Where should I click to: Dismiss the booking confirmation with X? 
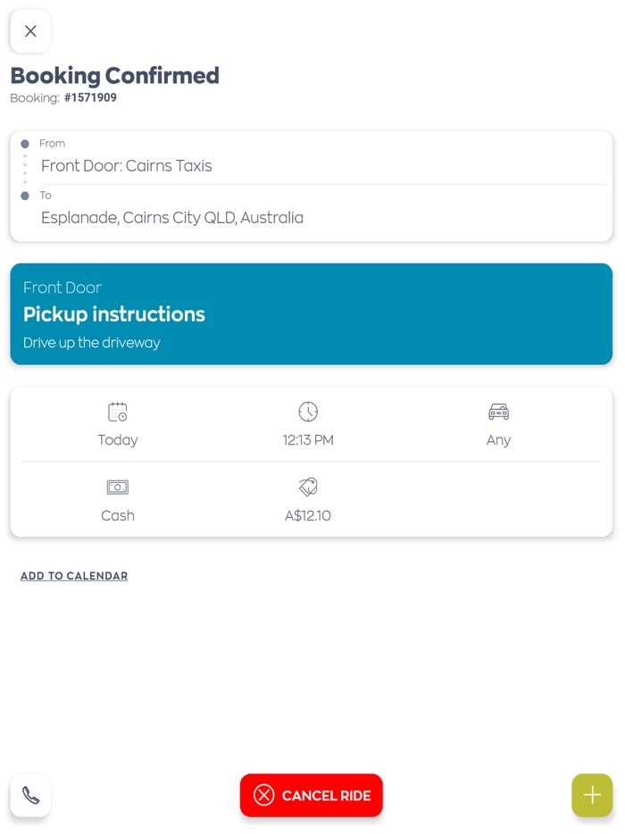tap(30, 30)
